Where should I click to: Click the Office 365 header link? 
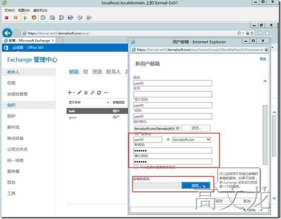35,48
